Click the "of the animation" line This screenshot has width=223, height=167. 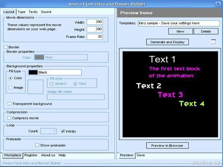(x=171, y=76)
